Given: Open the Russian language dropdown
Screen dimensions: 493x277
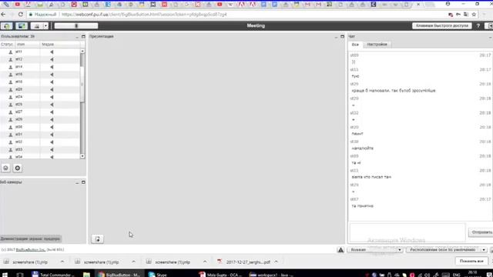Looking at the screenshot, I should point(375,250).
